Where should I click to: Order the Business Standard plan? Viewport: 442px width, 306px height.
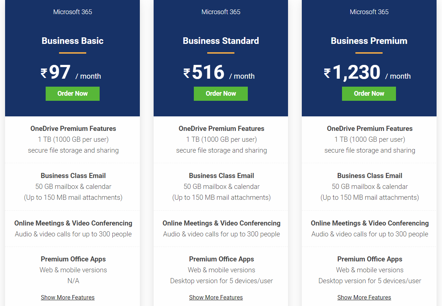(x=221, y=94)
